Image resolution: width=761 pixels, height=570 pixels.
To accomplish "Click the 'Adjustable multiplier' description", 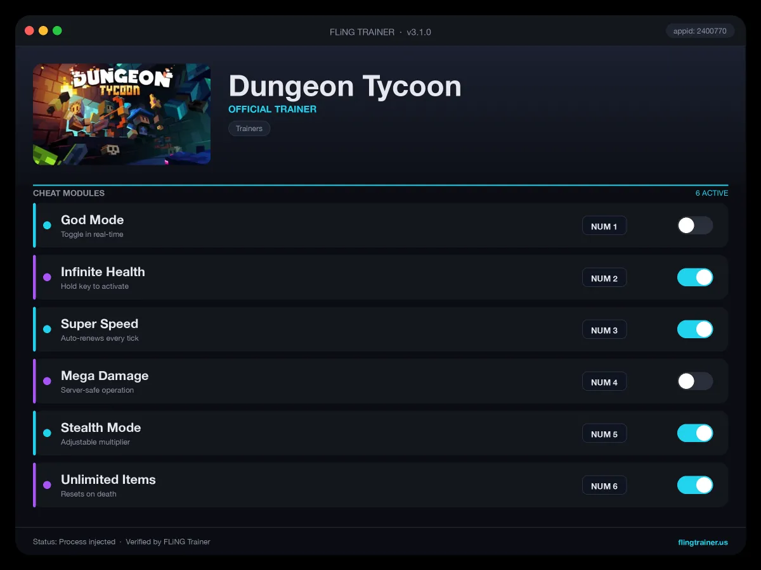I will (x=95, y=442).
